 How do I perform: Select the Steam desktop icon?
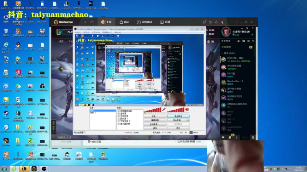tap(6, 115)
